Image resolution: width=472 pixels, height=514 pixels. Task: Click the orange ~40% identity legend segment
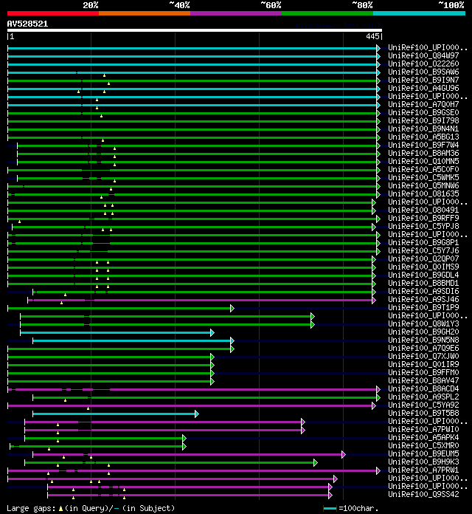tap(145, 13)
